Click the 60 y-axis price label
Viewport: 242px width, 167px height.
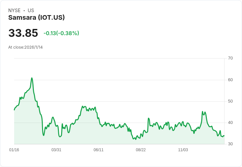pyautogui.click(x=230, y=80)
